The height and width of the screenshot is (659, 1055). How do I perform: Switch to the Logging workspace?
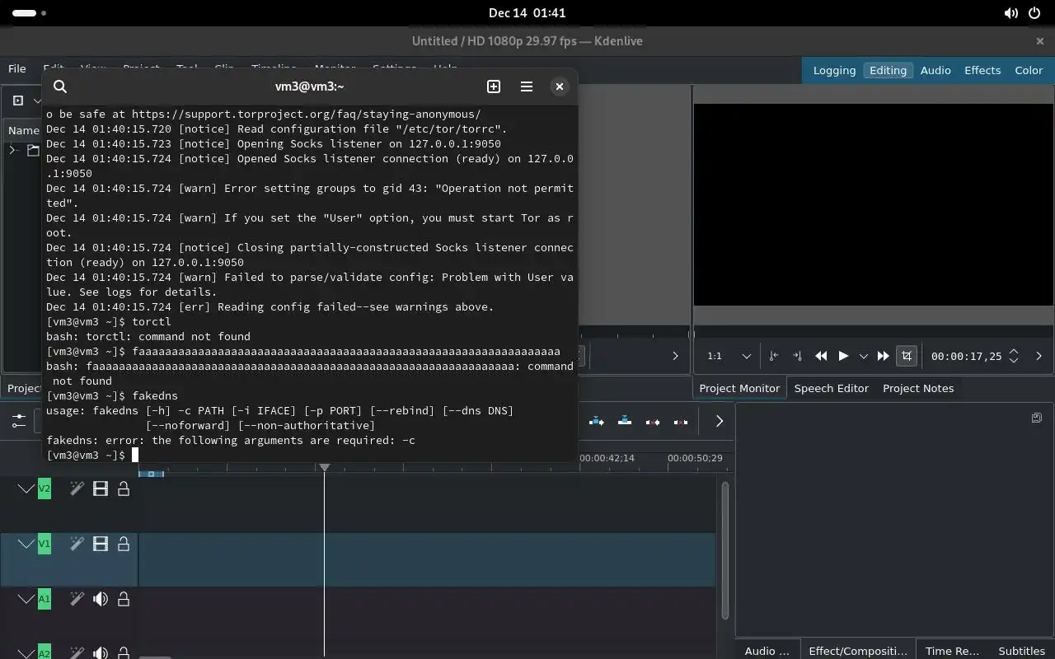point(834,70)
